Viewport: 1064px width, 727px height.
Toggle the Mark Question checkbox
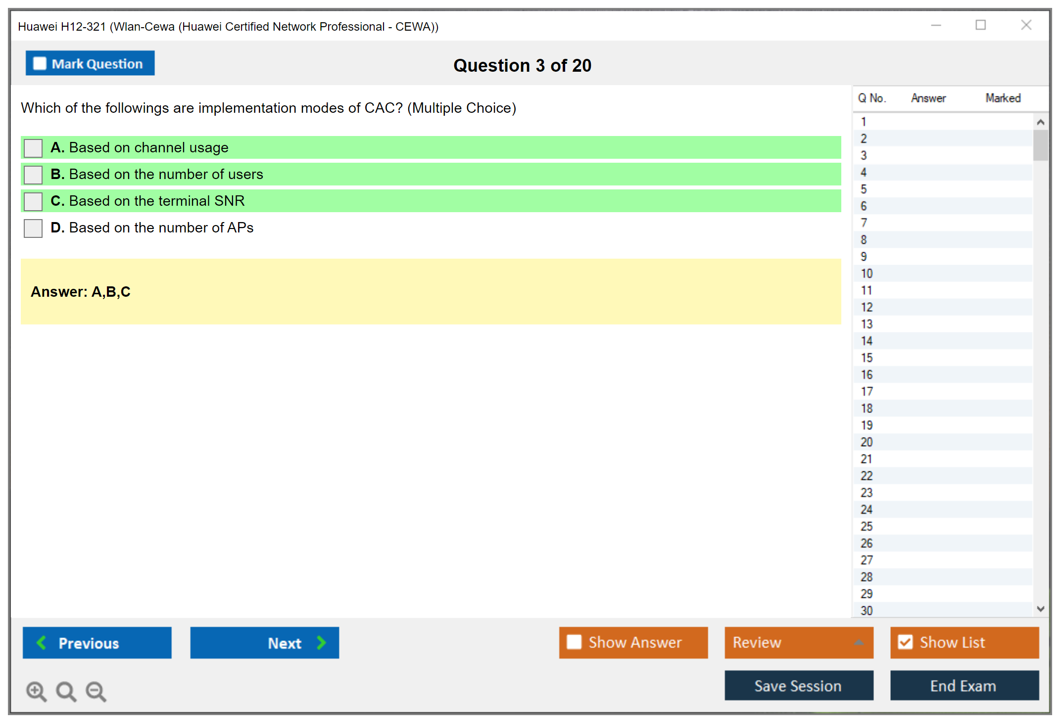[40, 63]
